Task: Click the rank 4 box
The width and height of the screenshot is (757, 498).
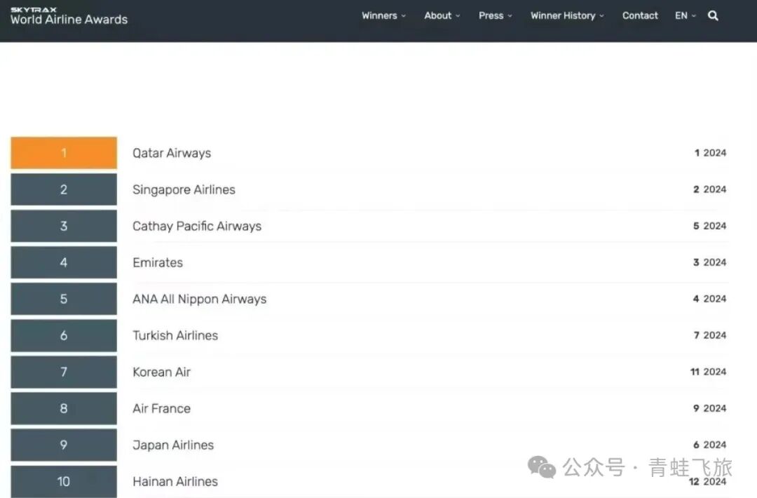Action: pos(64,263)
